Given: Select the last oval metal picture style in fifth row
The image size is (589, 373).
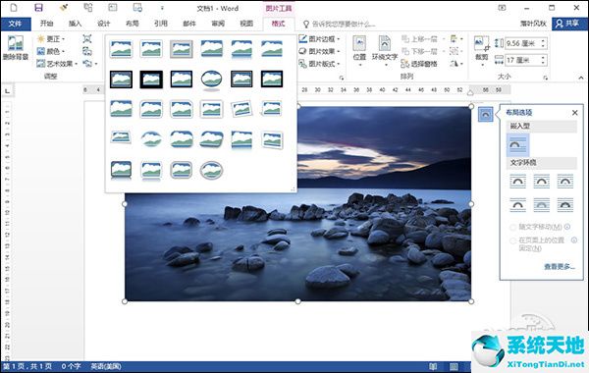Looking at the screenshot, I should [x=211, y=170].
